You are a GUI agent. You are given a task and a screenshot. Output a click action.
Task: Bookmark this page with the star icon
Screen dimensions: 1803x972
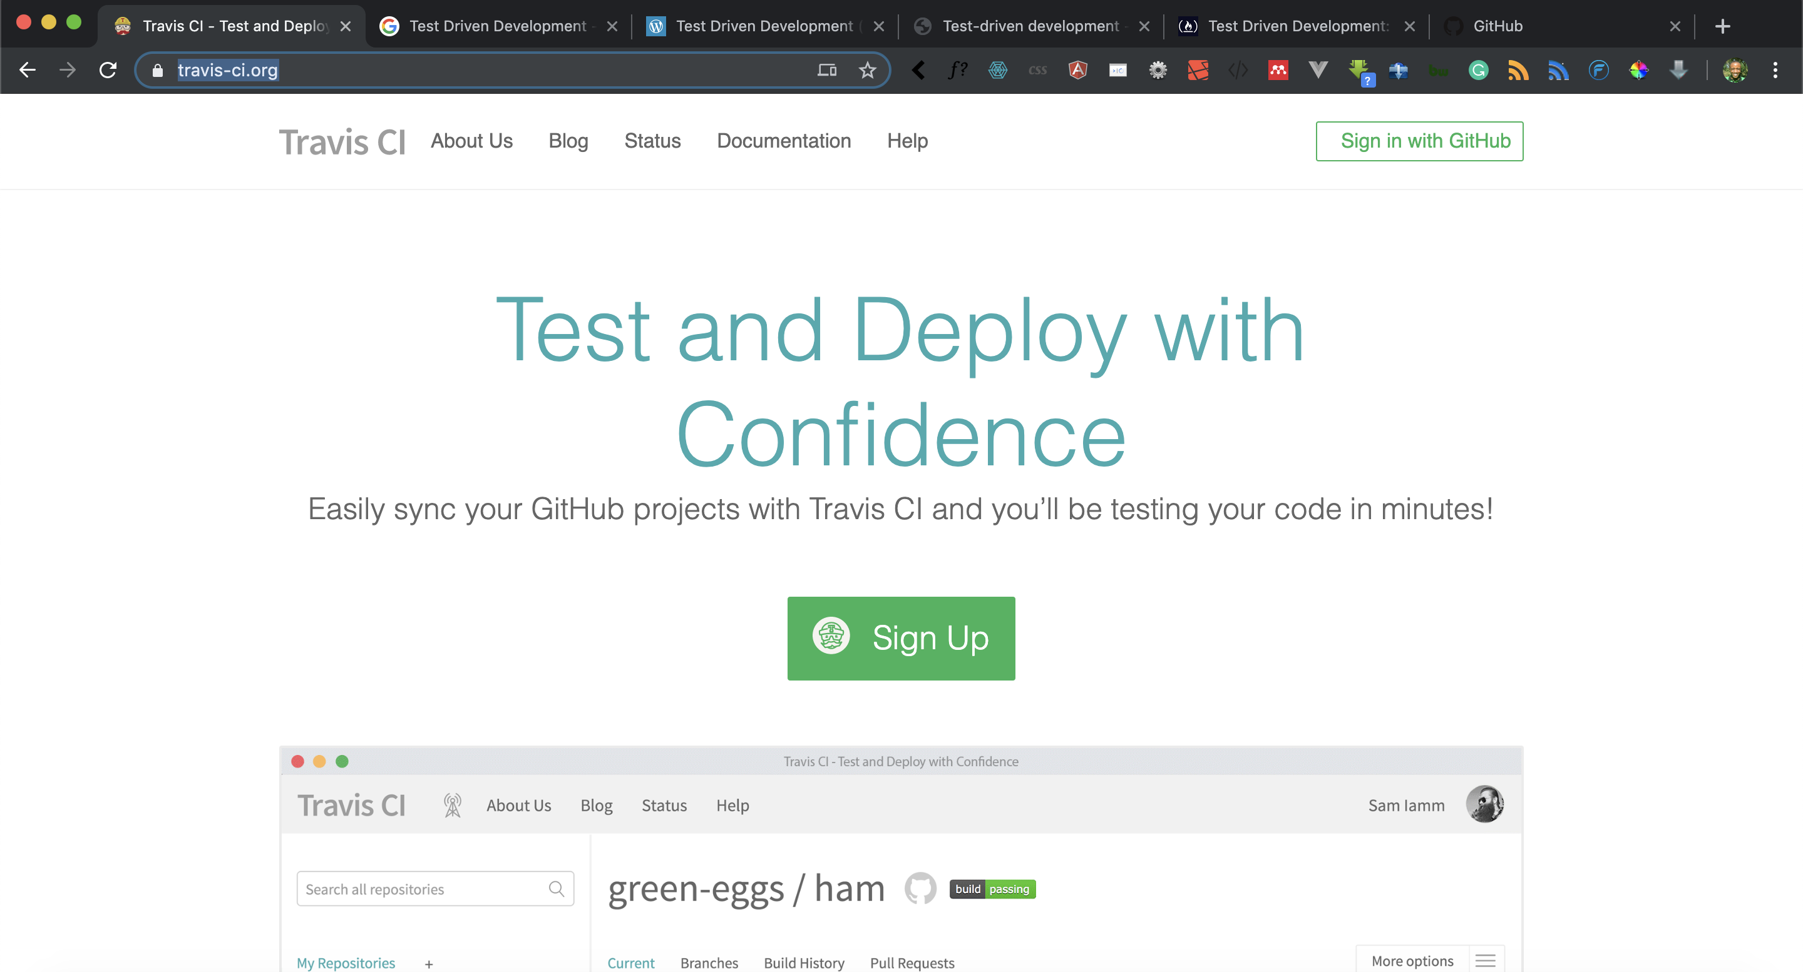pos(867,70)
